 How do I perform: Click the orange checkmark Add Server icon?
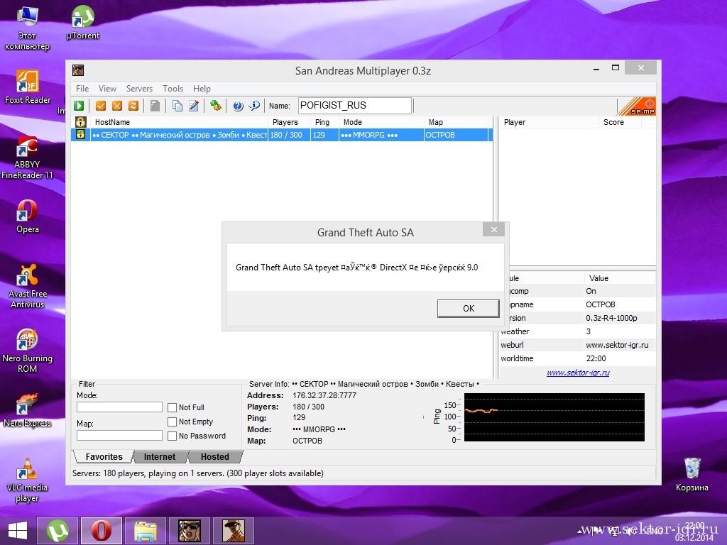[101, 106]
